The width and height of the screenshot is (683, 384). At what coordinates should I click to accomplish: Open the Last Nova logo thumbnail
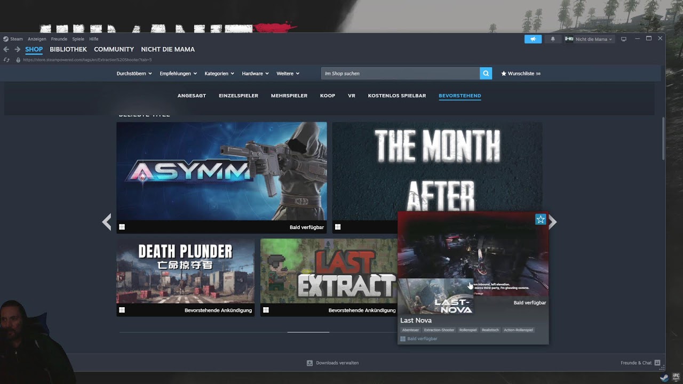click(435, 297)
